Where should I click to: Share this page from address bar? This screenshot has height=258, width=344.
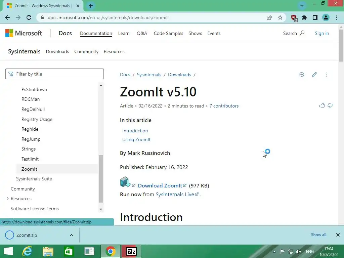point(269,17)
